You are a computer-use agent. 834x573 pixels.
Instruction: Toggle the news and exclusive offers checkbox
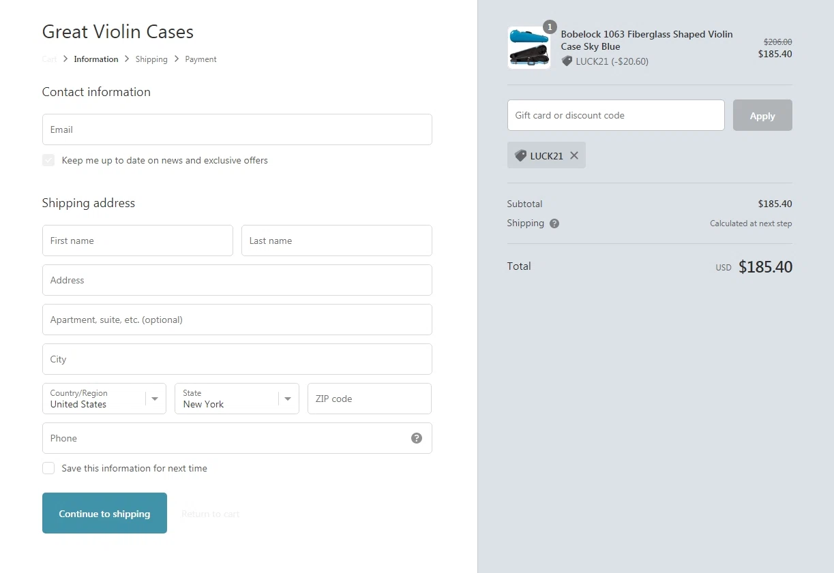(48, 160)
